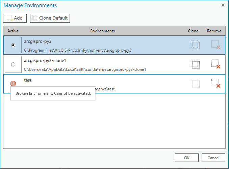Activate the arcgispro-py3-clone1 radio button
Image resolution: width=229 pixels, height=169 pixels.
click(13, 64)
